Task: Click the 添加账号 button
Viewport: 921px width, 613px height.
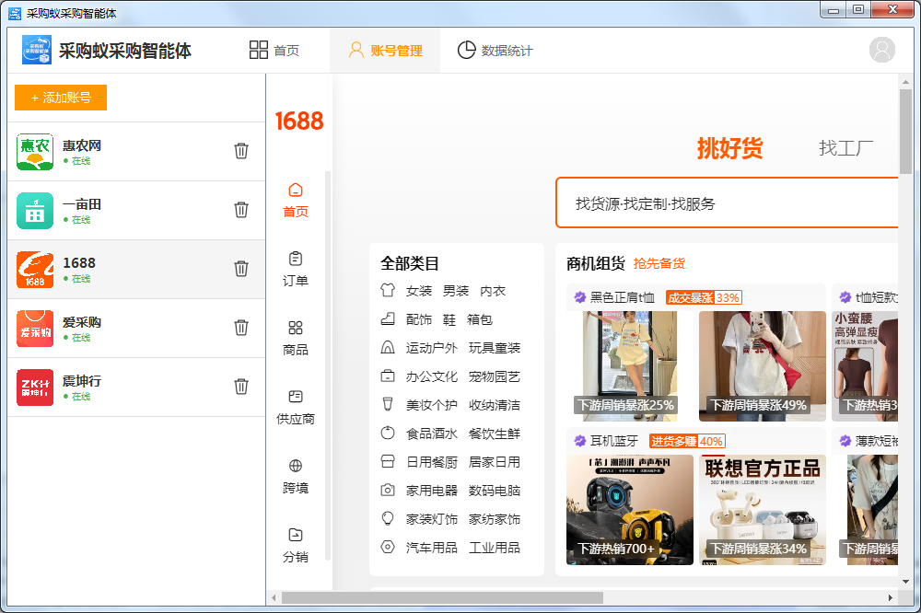Action: pyautogui.click(x=61, y=98)
